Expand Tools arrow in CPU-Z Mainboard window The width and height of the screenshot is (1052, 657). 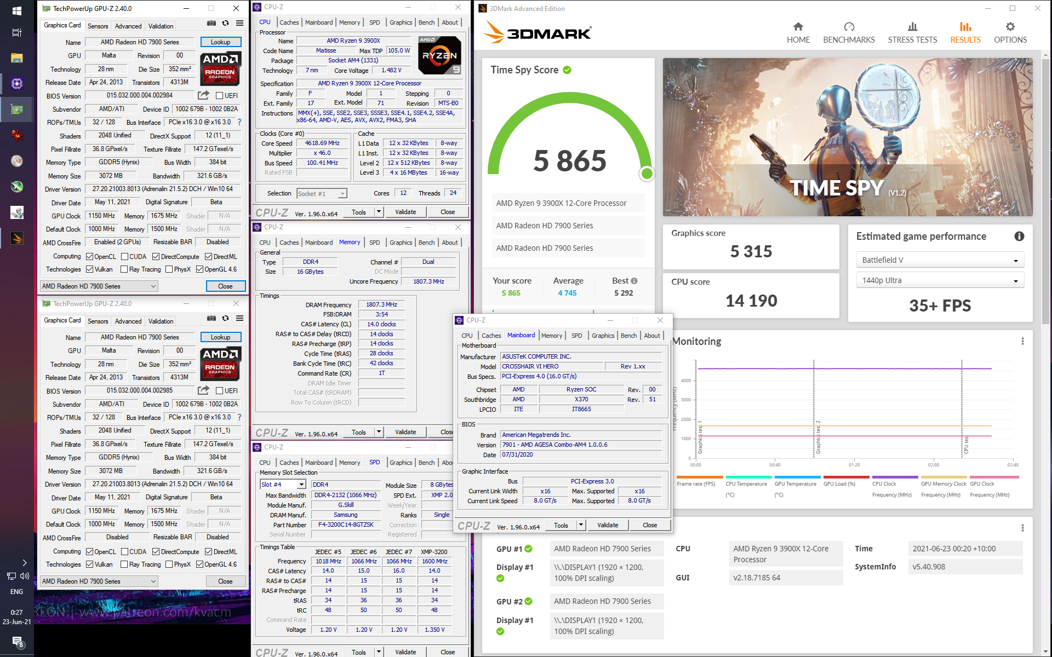(581, 525)
